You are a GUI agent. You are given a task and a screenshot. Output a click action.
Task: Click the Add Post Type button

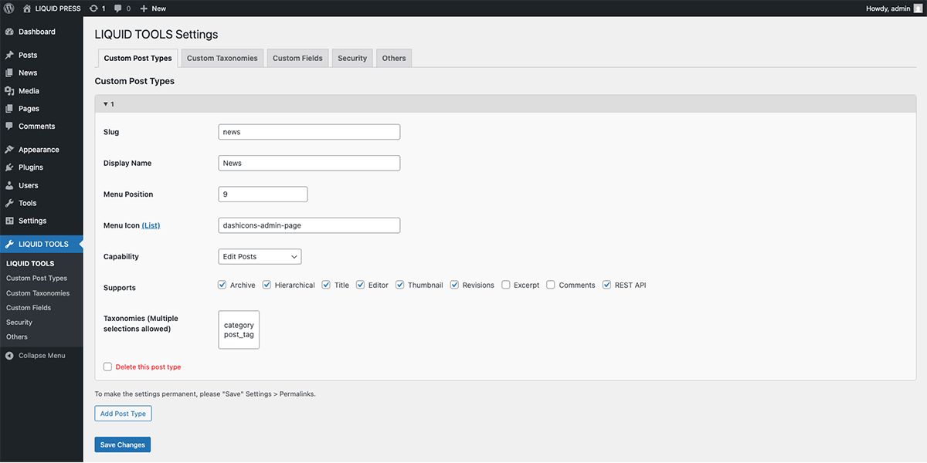click(x=124, y=414)
